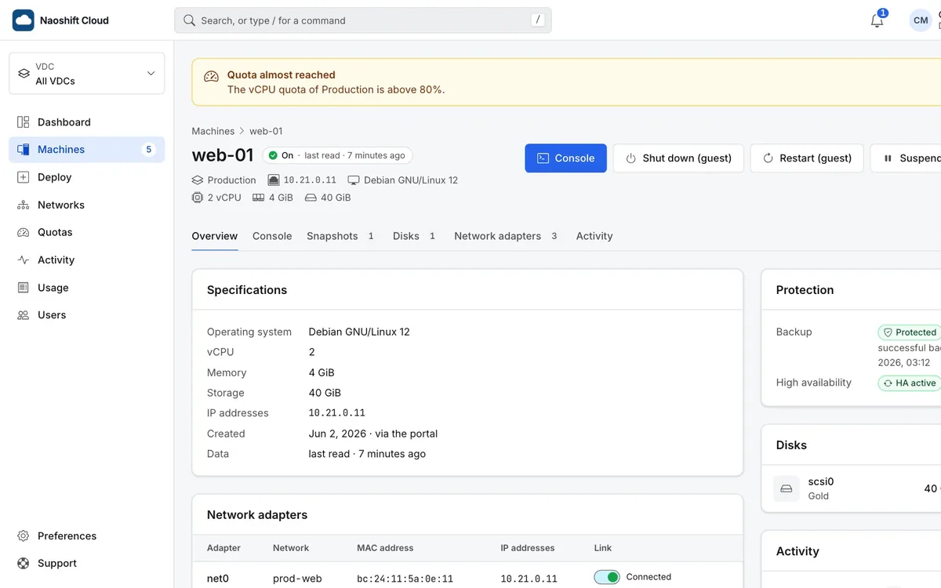Screen dimensions: 941x588
Task: Click the slash shortcut key hint
Action: (x=537, y=20)
